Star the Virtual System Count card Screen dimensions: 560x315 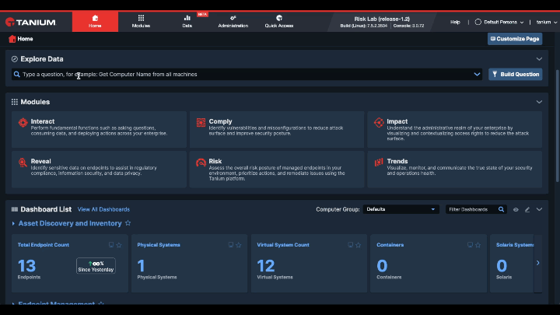(359, 245)
